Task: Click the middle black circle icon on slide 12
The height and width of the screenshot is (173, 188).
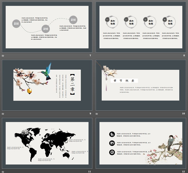Action: (112, 143)
